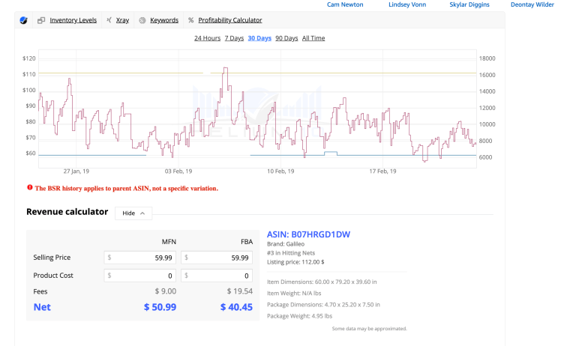
Task: Edit MFN Product Cost field
Action: [140, 276]
